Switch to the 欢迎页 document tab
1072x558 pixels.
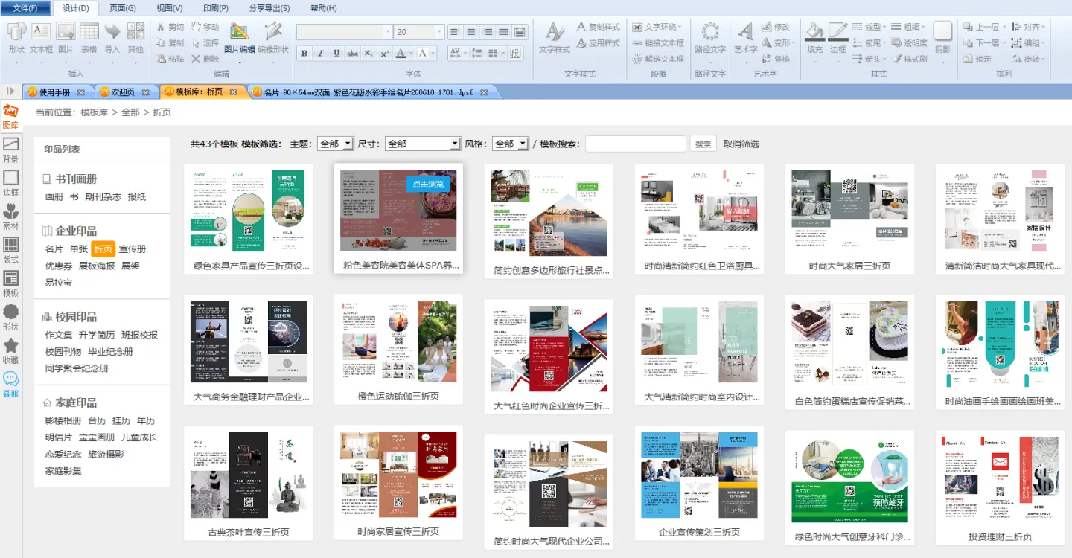pyautogui.click(x=122, y=92)
